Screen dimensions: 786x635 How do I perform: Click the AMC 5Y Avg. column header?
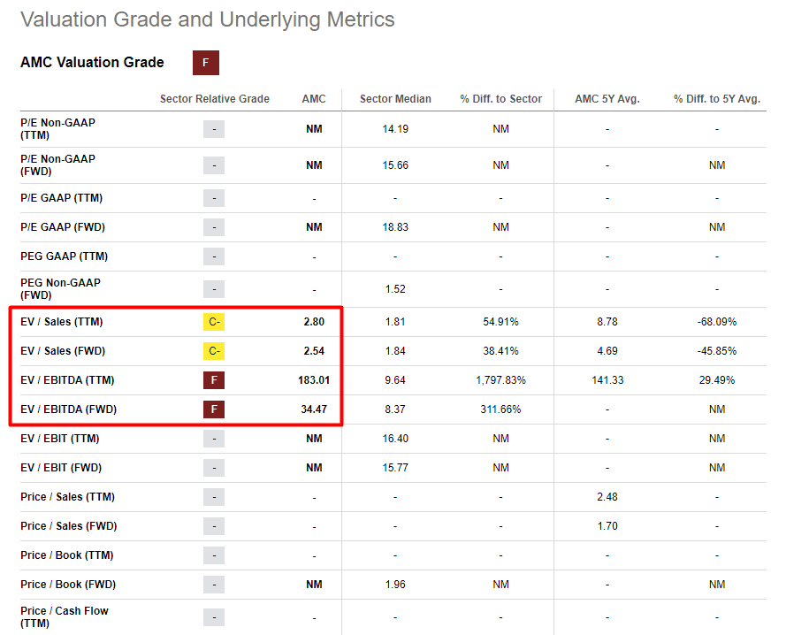point(607,99)
